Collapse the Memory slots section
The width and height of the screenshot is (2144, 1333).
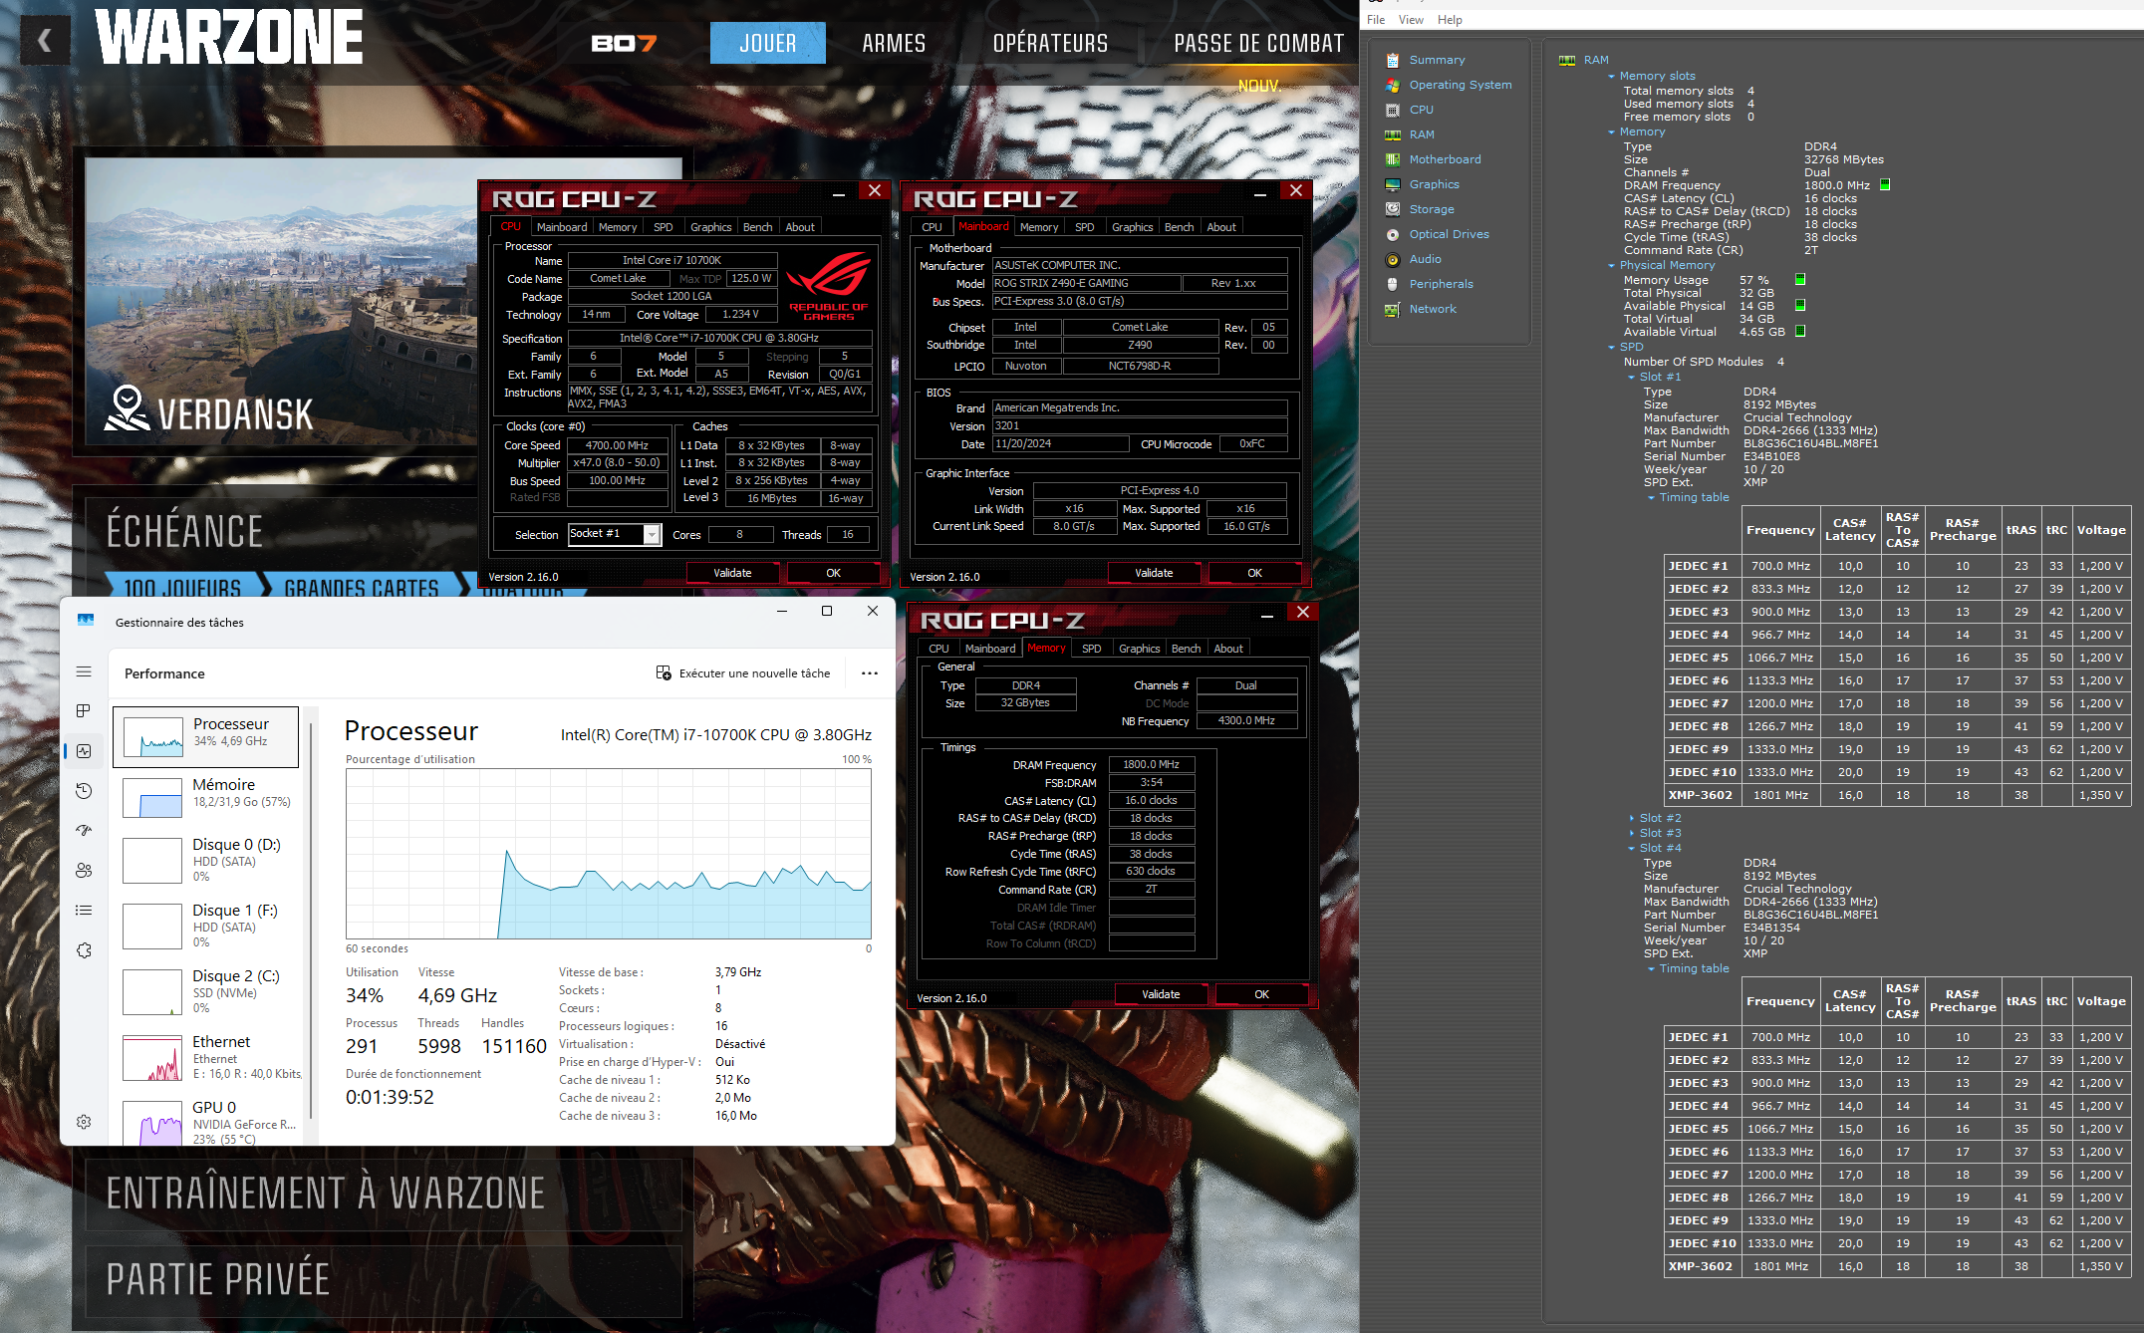1611,76
